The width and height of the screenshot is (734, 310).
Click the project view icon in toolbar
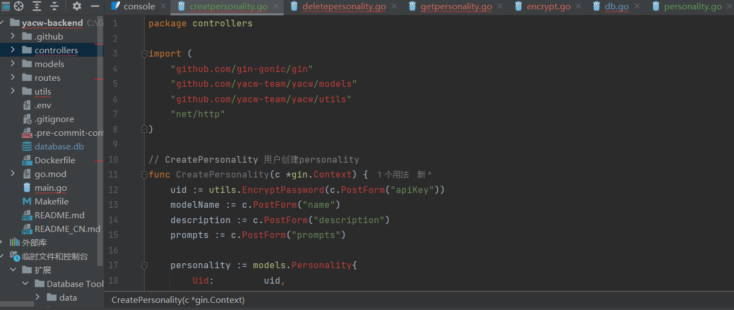click(x=5, y=7)
